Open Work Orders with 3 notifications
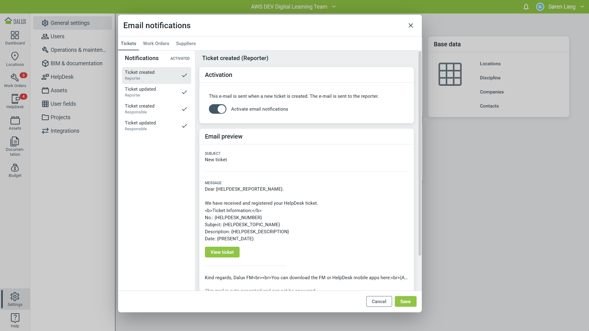 pos(15,80)
